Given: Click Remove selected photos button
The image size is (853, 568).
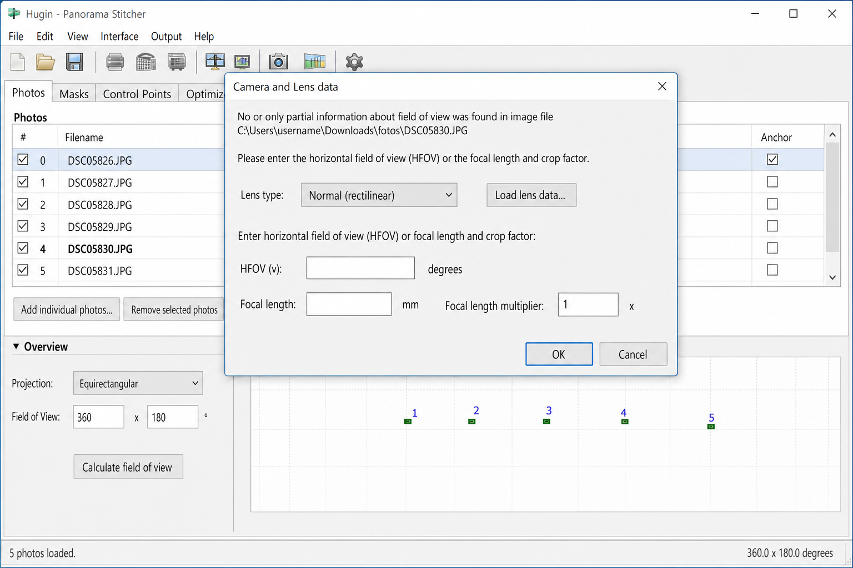Looking at the screenshot, I should [174, 310].
